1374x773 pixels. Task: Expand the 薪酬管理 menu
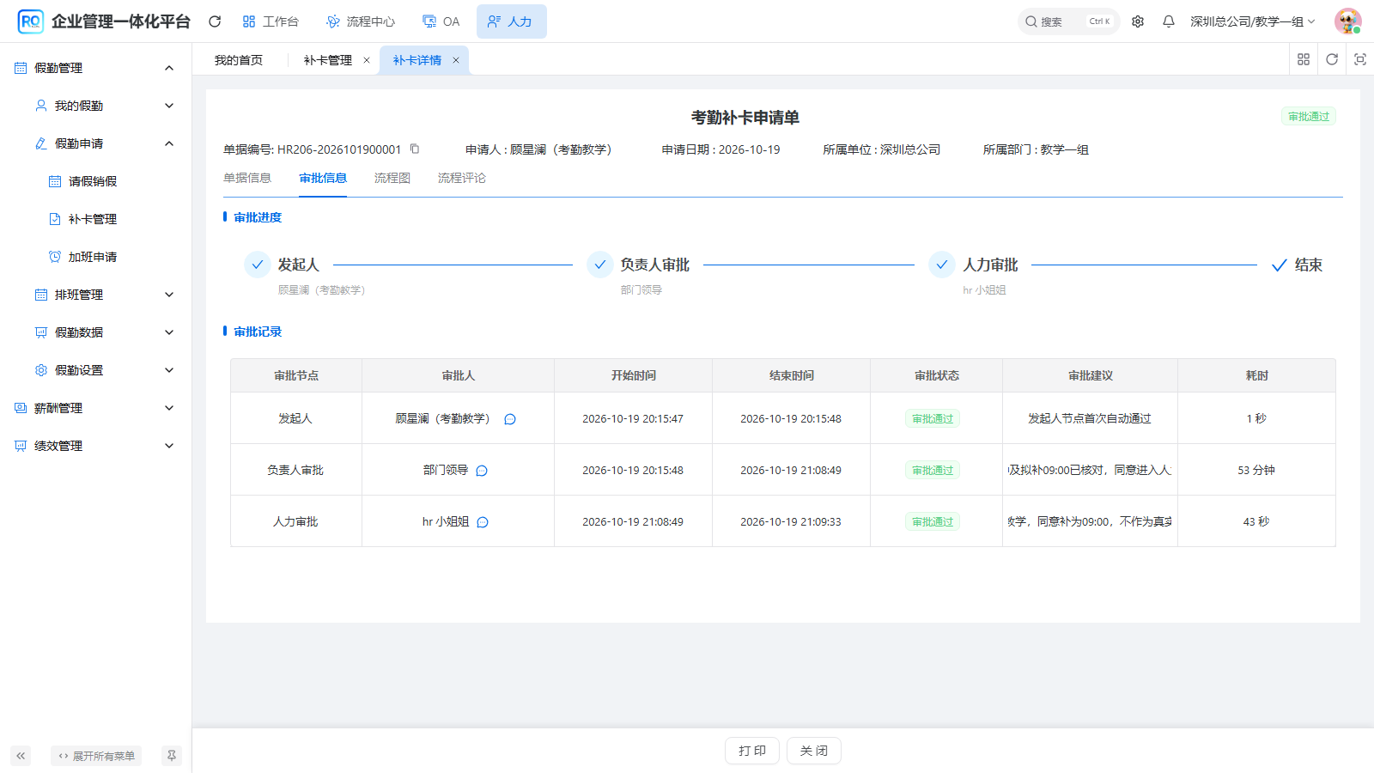[95, 408]
